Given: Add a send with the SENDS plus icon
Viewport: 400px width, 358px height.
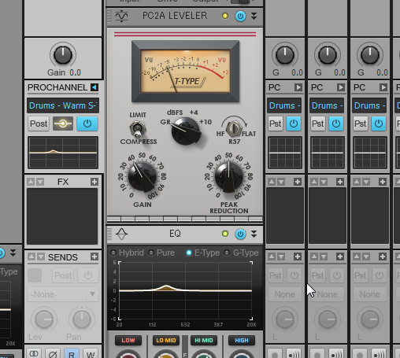Looking at the screenshot, I should [x=94, y=257].
